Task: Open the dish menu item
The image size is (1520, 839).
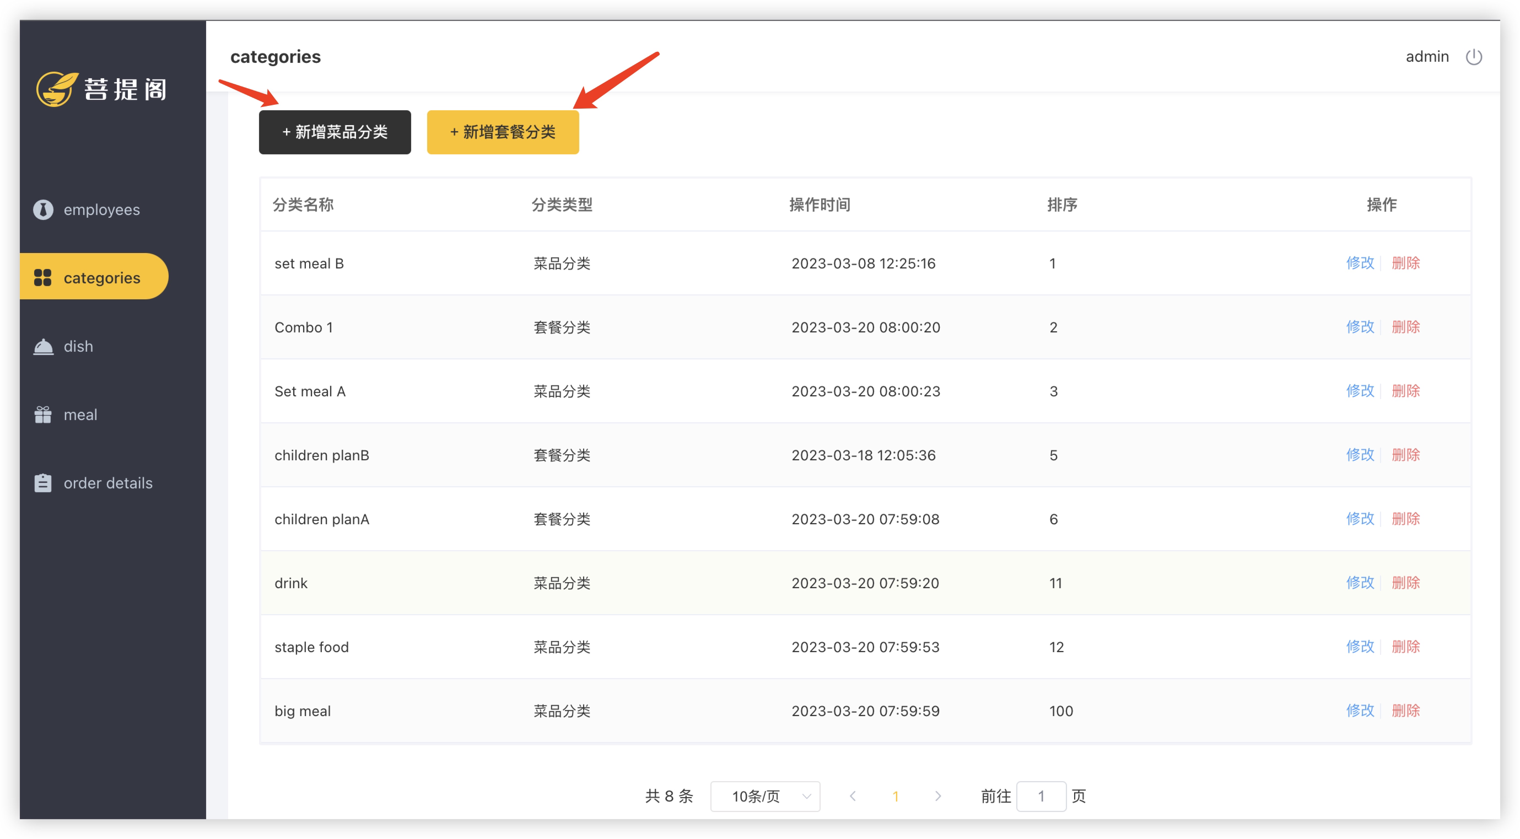Action: (x=78, y=346)
